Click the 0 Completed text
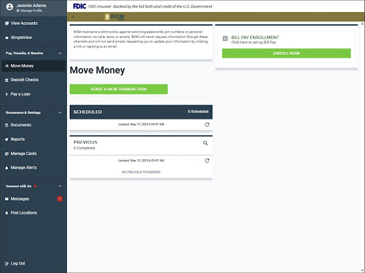The width and height of the screenshot is (365, 273). tap(84, 148)
